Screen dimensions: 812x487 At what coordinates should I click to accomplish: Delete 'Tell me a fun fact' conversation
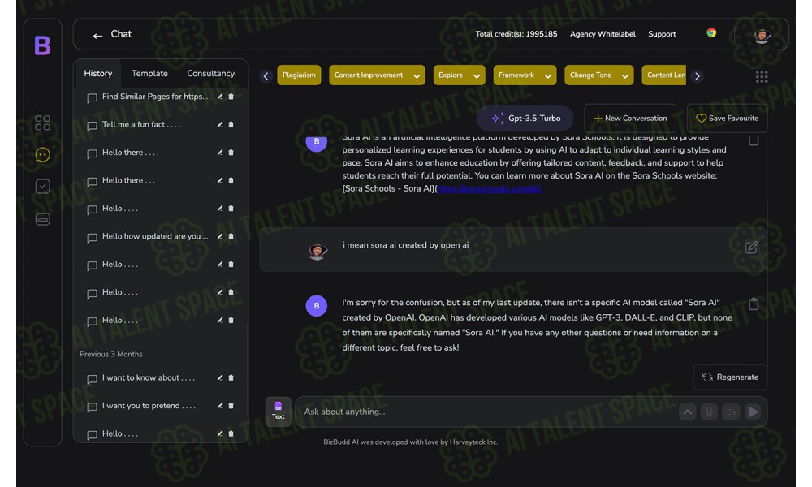pyautogui.click(x=231, y=124)
